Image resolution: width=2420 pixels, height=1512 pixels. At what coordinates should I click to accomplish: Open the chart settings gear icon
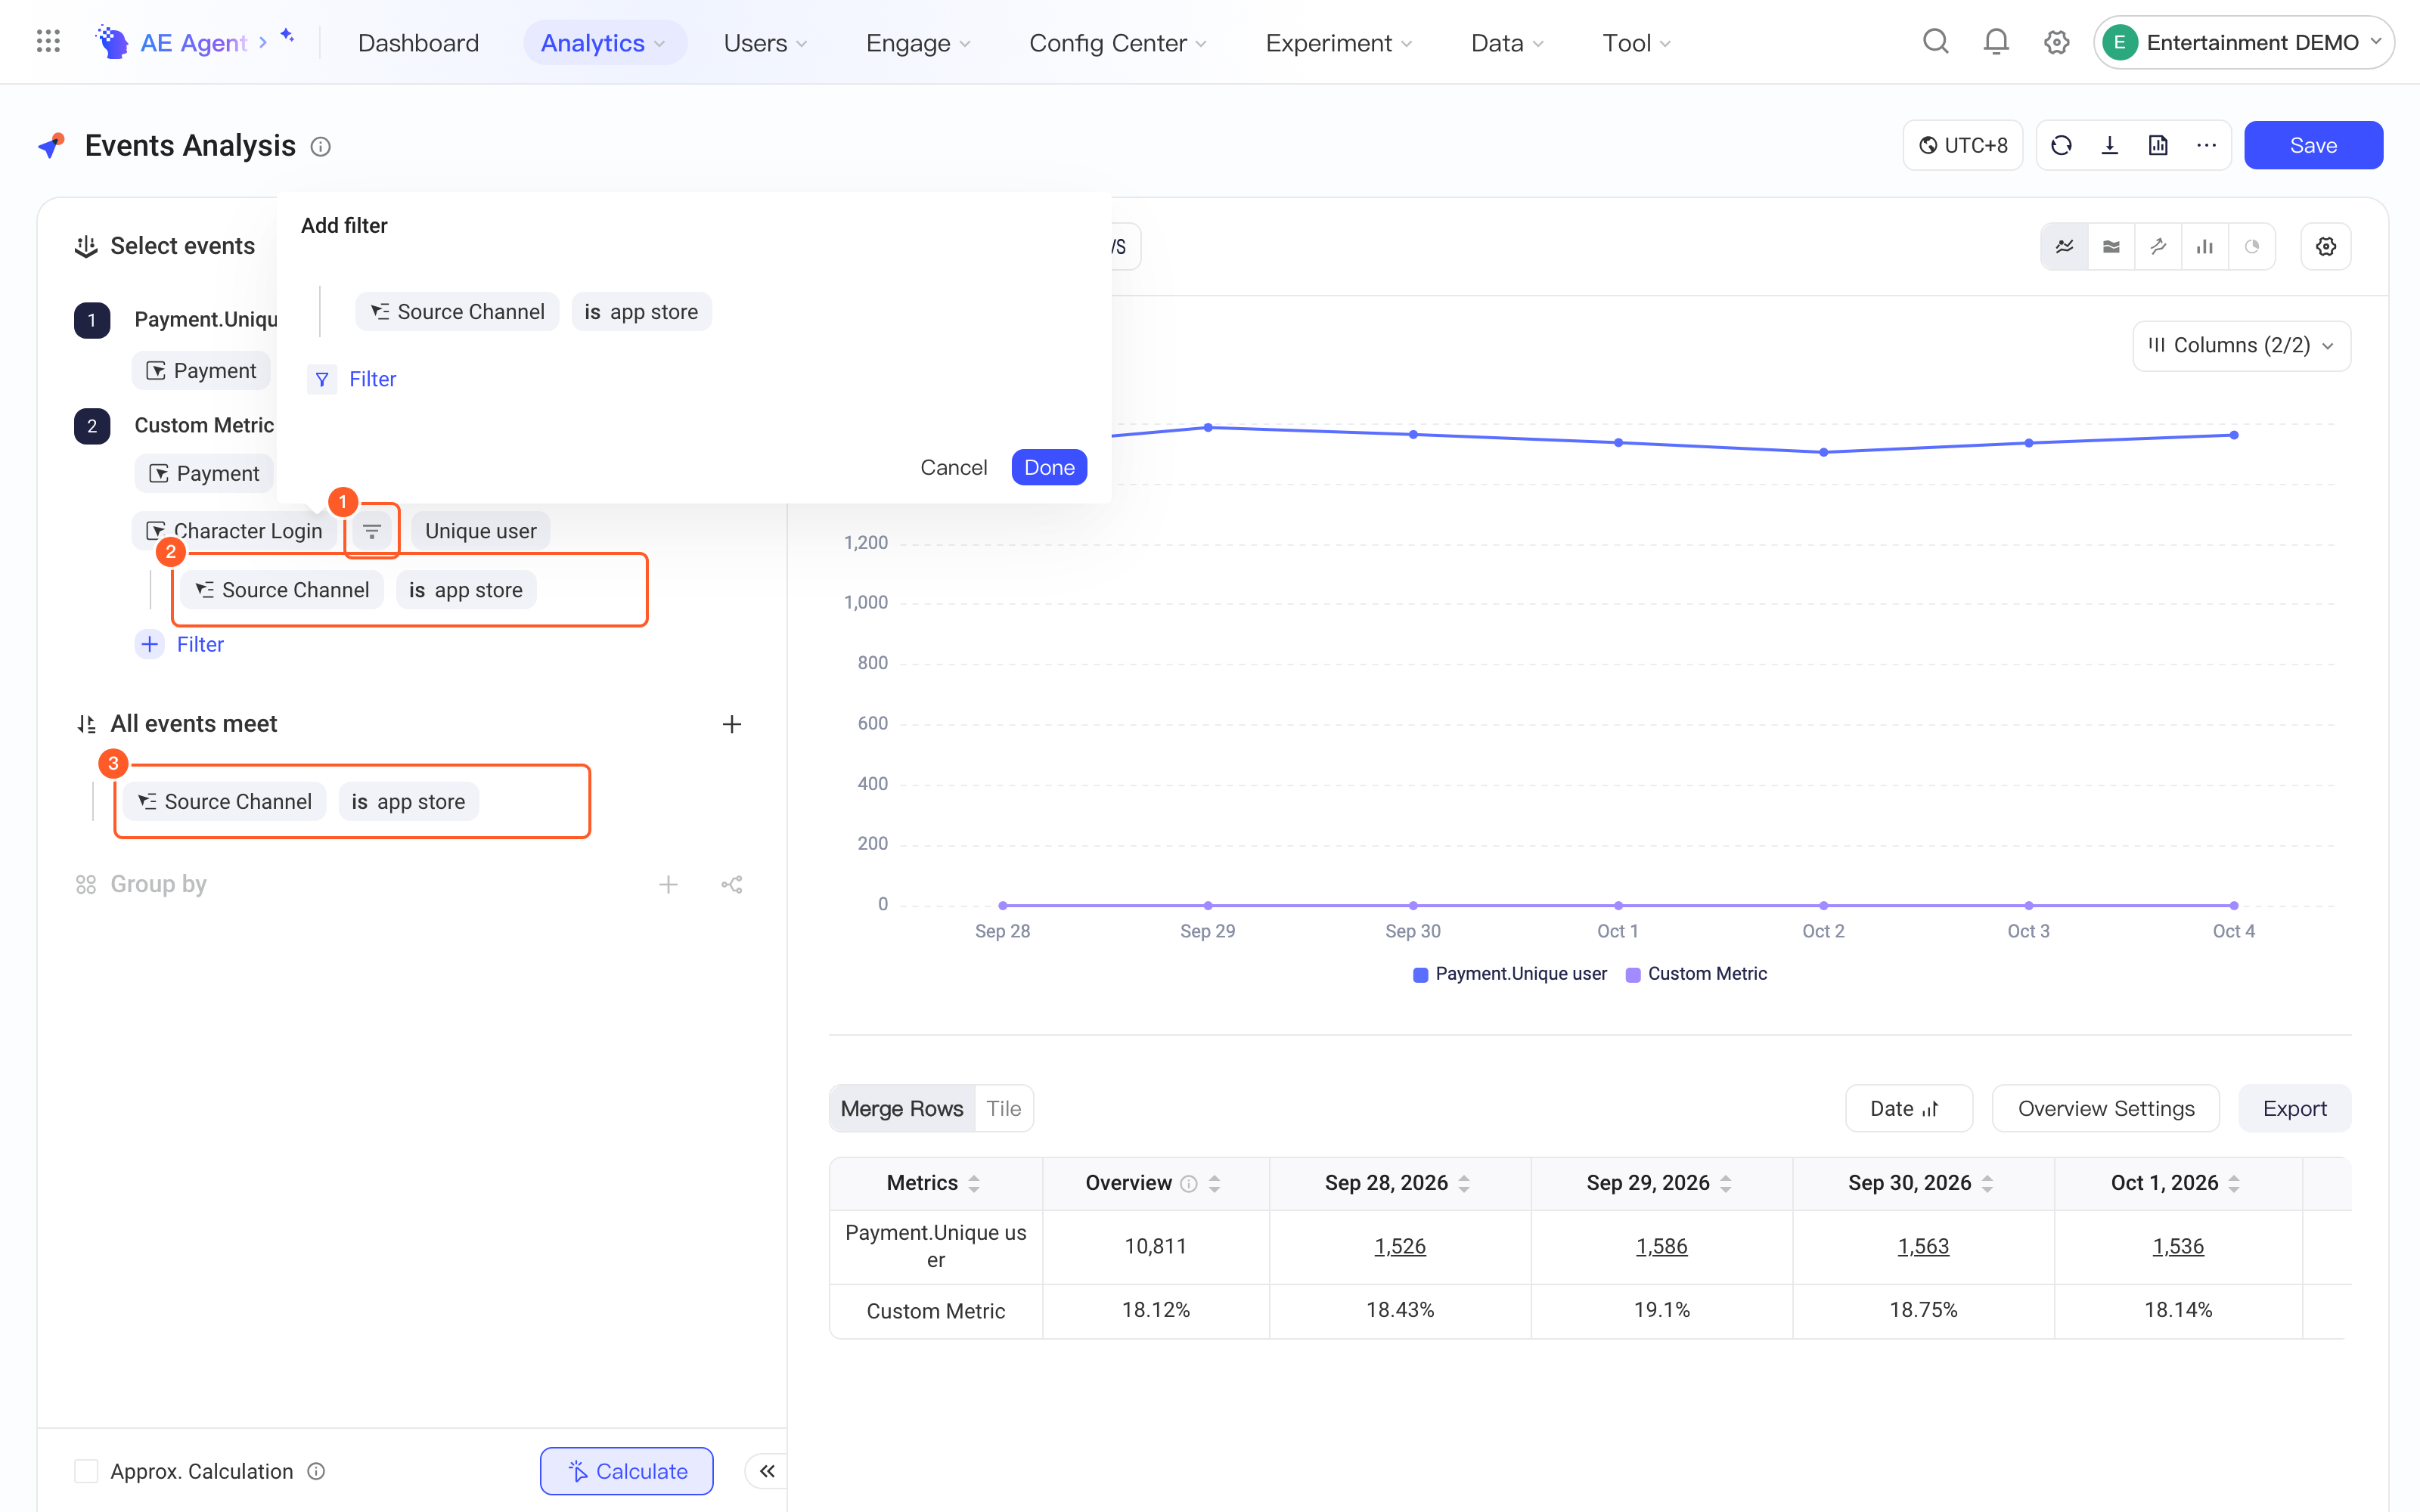point(2326,247)
